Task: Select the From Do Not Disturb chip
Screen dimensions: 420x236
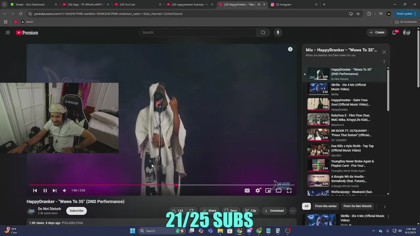Action: (357, 206)
